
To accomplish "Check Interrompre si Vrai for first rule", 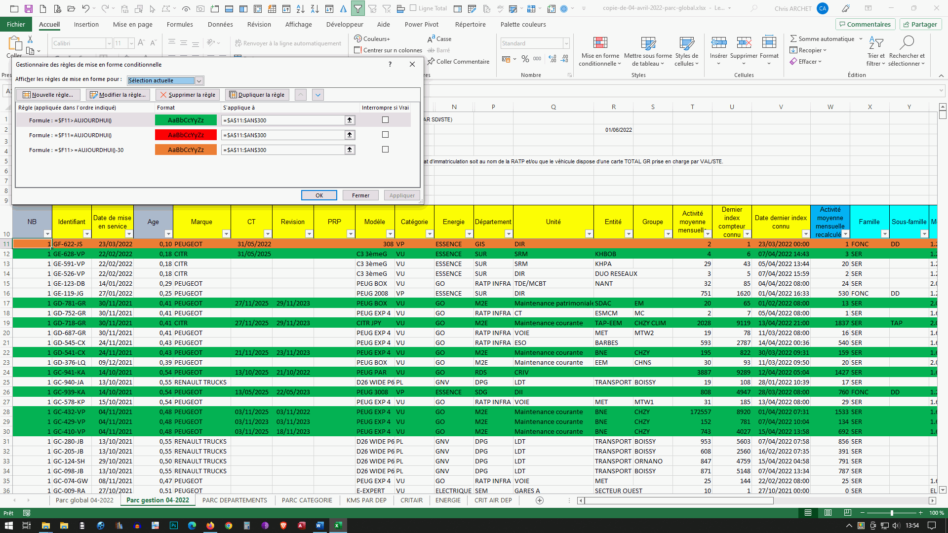I will click(x=385, y=120).
